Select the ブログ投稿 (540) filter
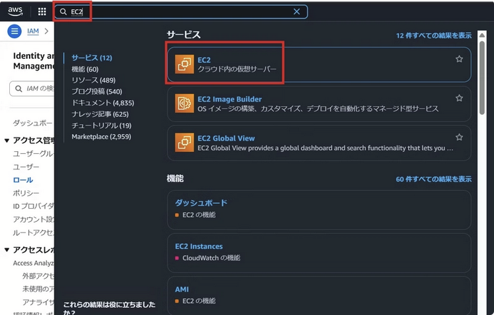 96,92
